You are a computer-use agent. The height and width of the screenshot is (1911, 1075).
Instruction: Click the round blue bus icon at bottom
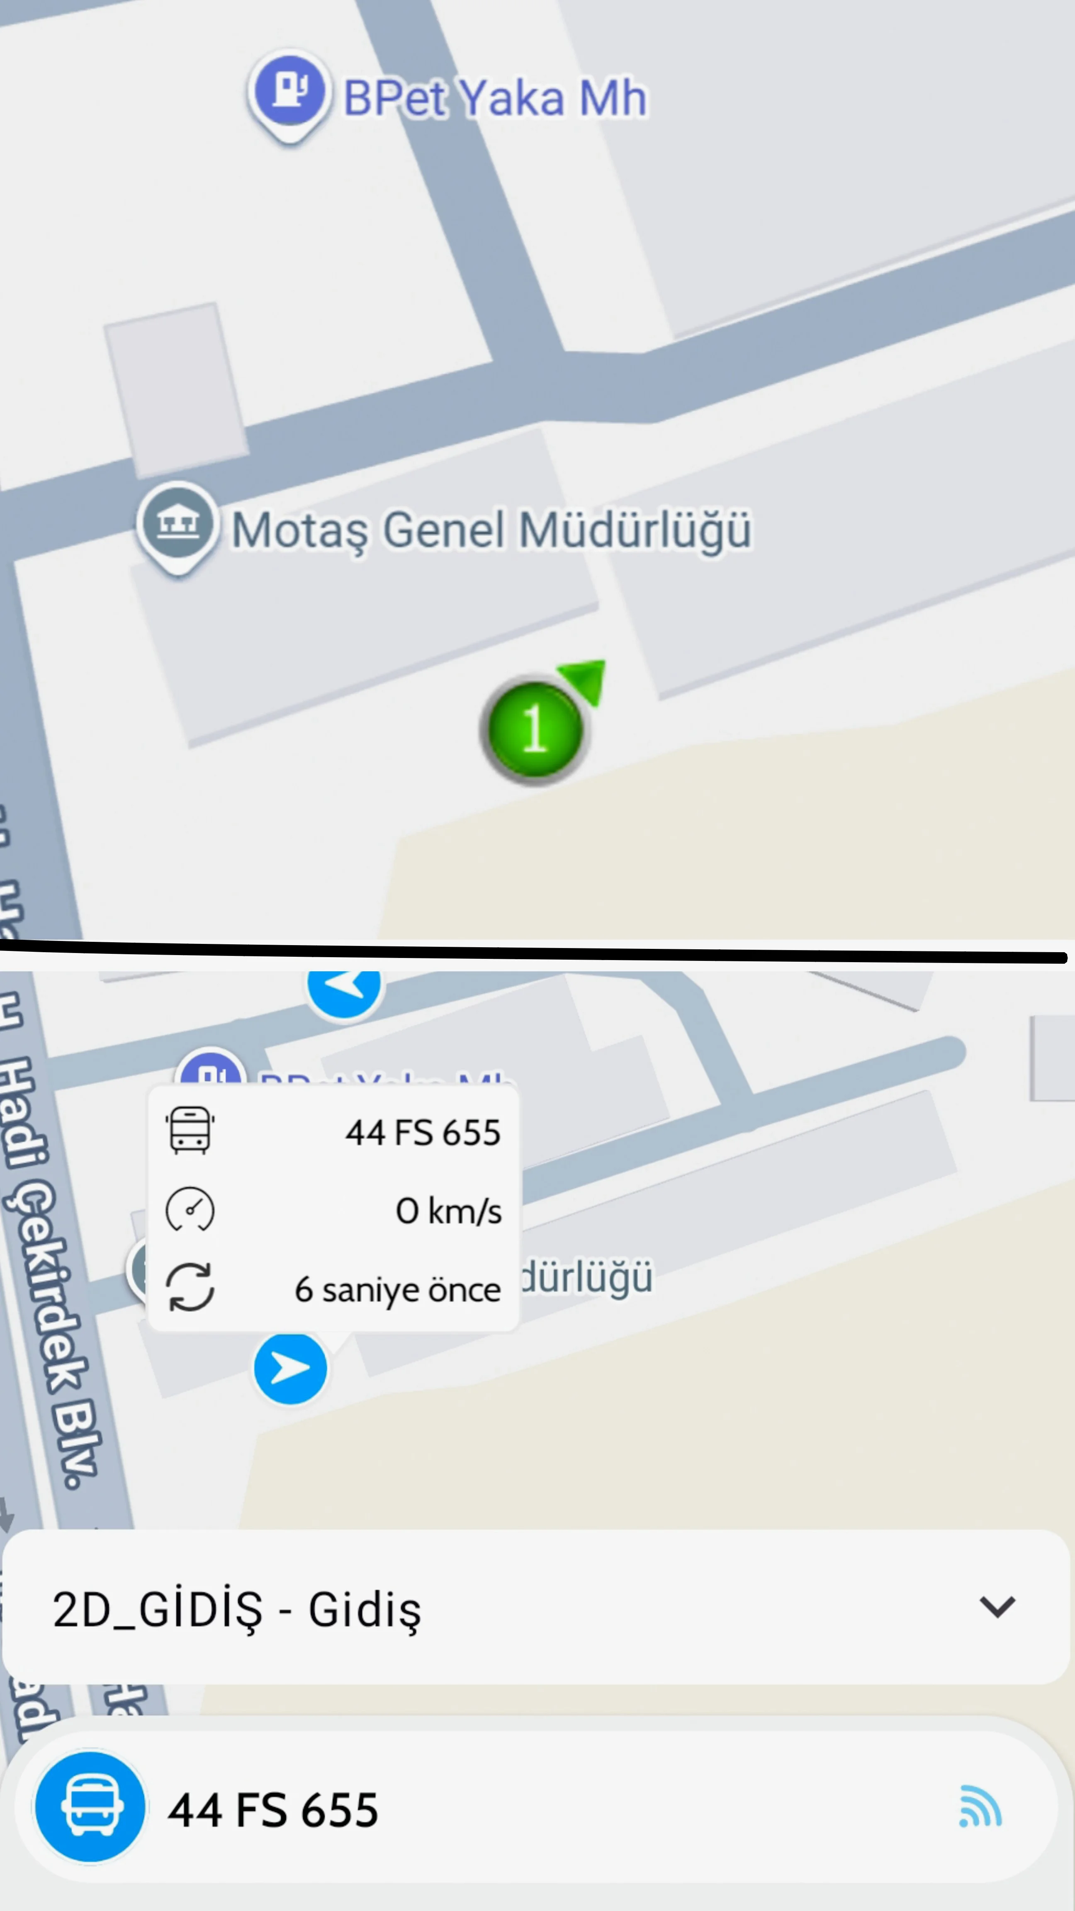[x=90, y=1807]
